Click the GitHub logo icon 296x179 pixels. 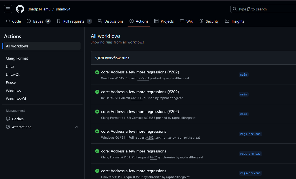tap(20, 9)
